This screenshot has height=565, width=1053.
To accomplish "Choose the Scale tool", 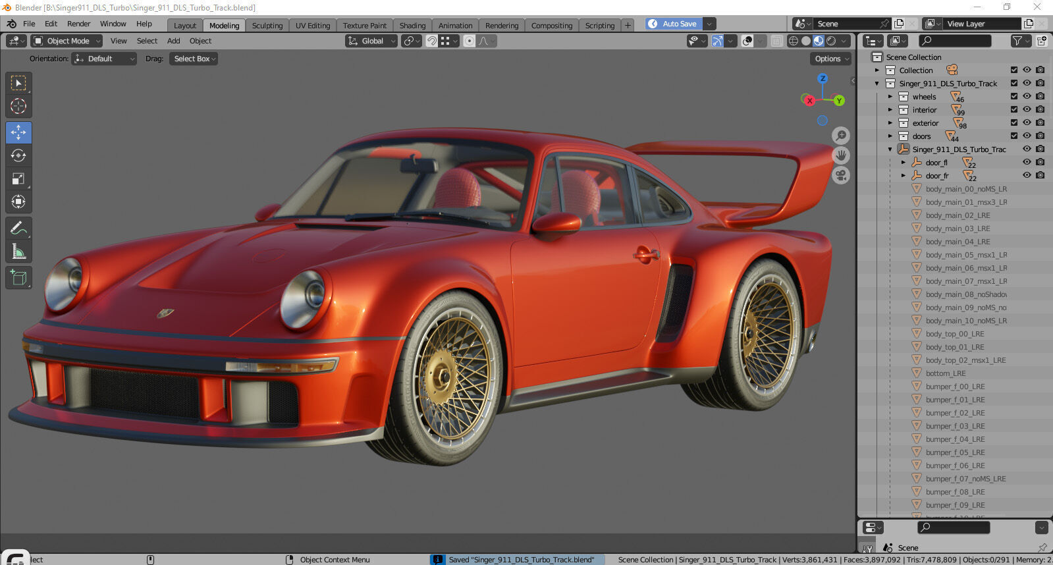I will (18, 178).
